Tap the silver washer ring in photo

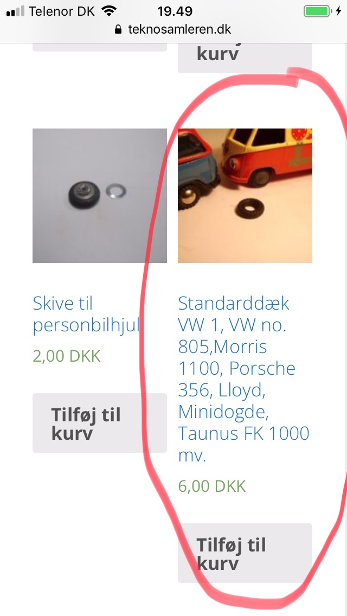click(115, 191)
